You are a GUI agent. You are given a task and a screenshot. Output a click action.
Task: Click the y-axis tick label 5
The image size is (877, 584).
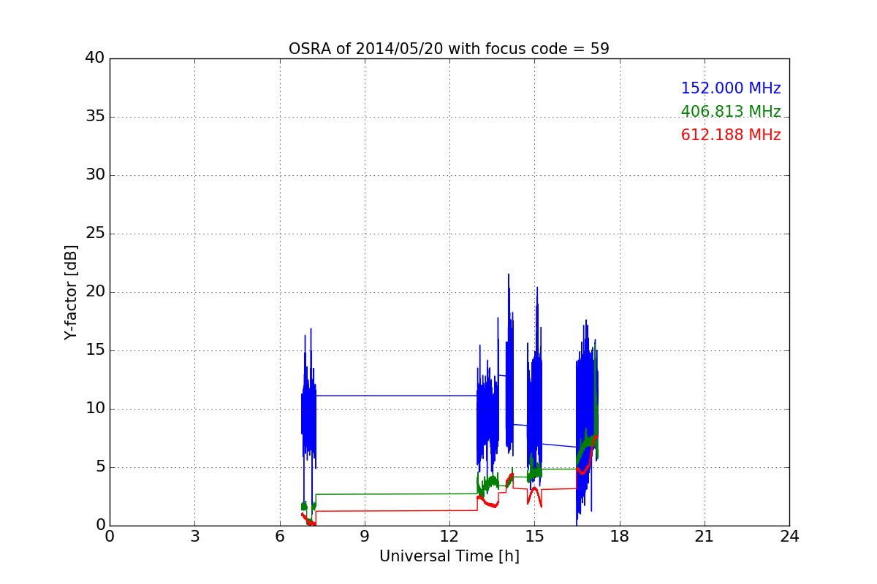coord(99,467)
